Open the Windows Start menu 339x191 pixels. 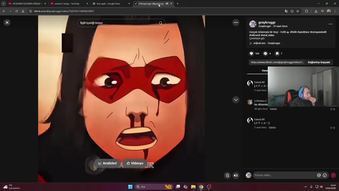coord(130,187)
